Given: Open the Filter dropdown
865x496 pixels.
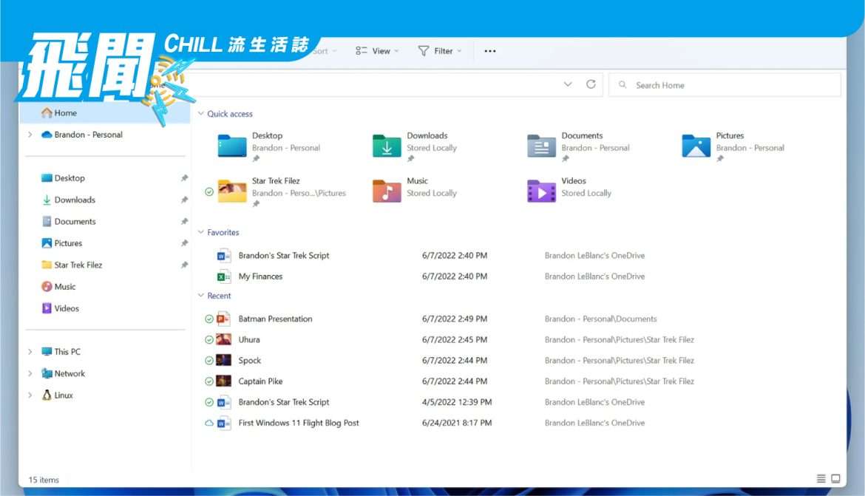Looking at the screenshot, I should tap(440, 51).
